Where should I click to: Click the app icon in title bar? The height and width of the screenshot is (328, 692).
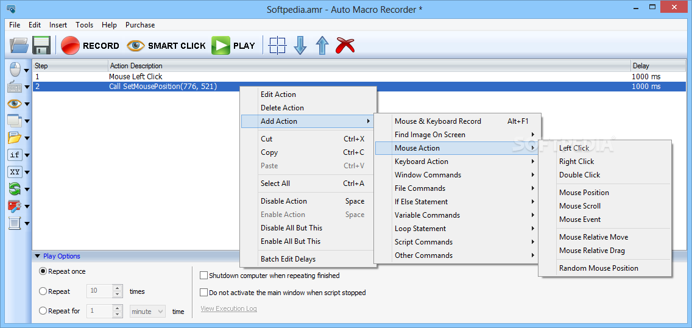coord(12,9)
